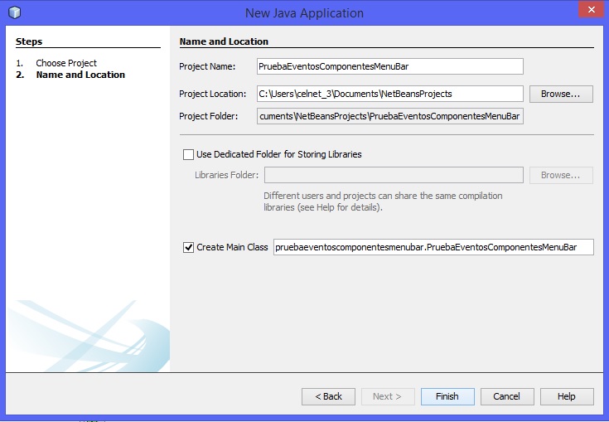Uncheck the Create Main Class checkbox
The height and width of the screenshot is (422, 609).
tap(188, 247)
